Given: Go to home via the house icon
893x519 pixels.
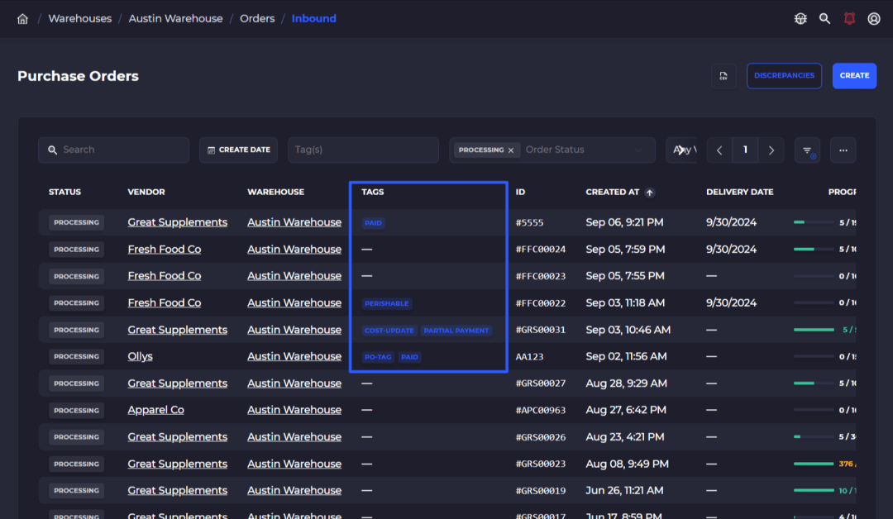Looking at the screenshot, I should (x=23, y=19).
